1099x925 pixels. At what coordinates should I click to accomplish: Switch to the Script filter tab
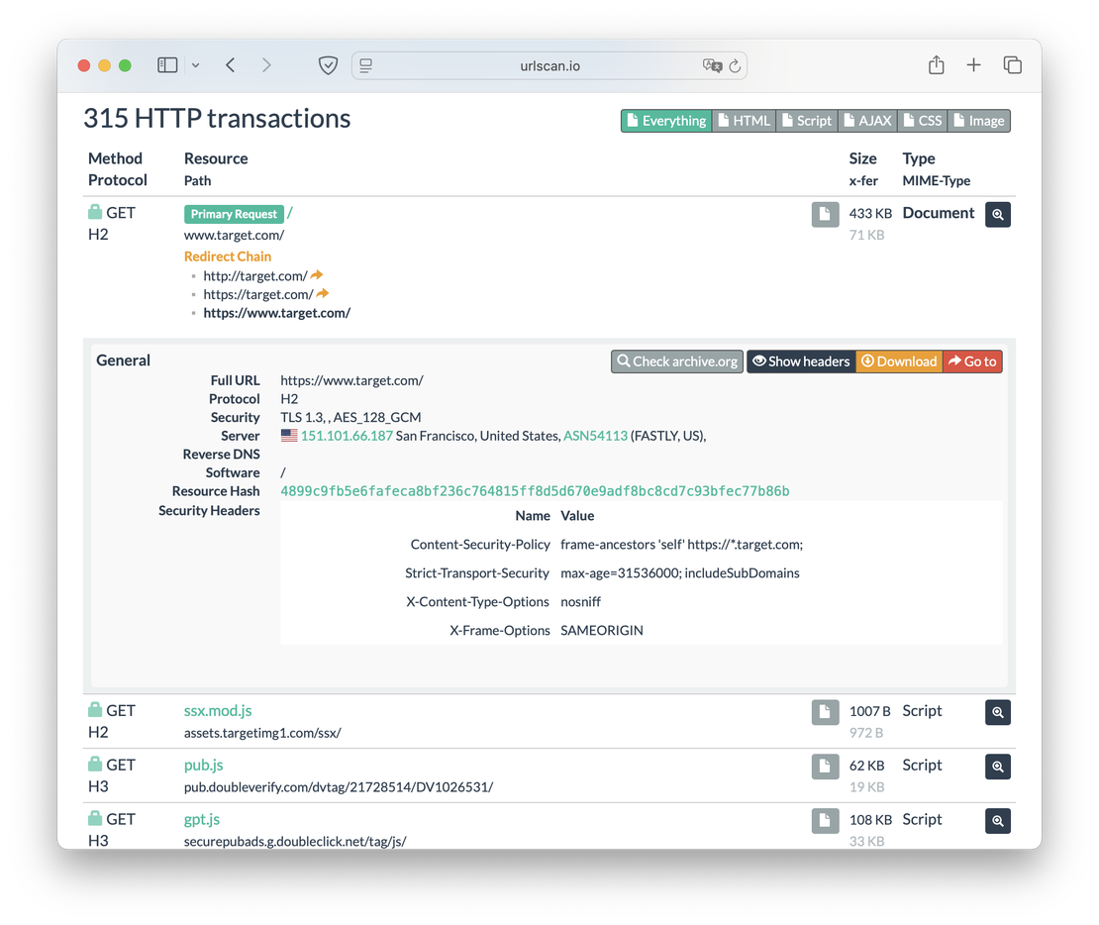(806, 121)
